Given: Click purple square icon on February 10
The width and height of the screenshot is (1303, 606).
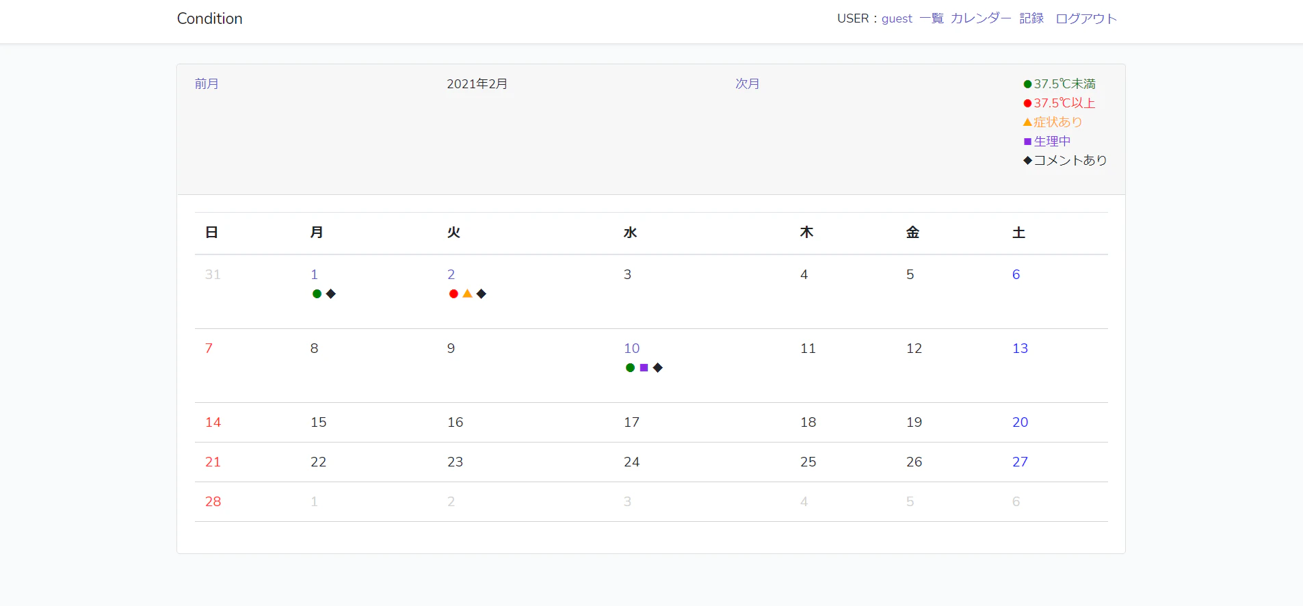Looking at the screenshot, I should [644, 368].
